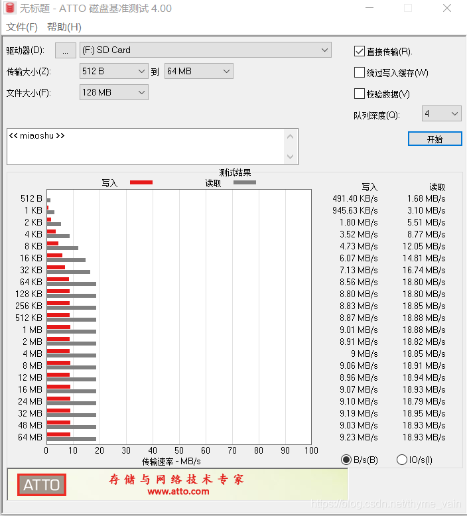Click the 64 MB chart row label

[31, 437]
